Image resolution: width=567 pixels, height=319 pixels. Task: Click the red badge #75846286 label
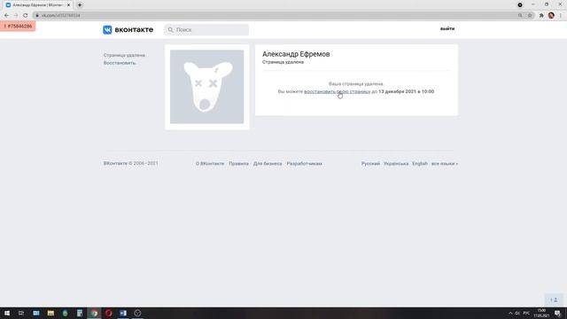tap(18, 27)
